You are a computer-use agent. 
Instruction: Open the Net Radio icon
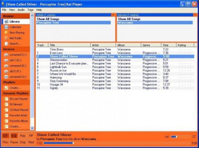pos(6,38)
